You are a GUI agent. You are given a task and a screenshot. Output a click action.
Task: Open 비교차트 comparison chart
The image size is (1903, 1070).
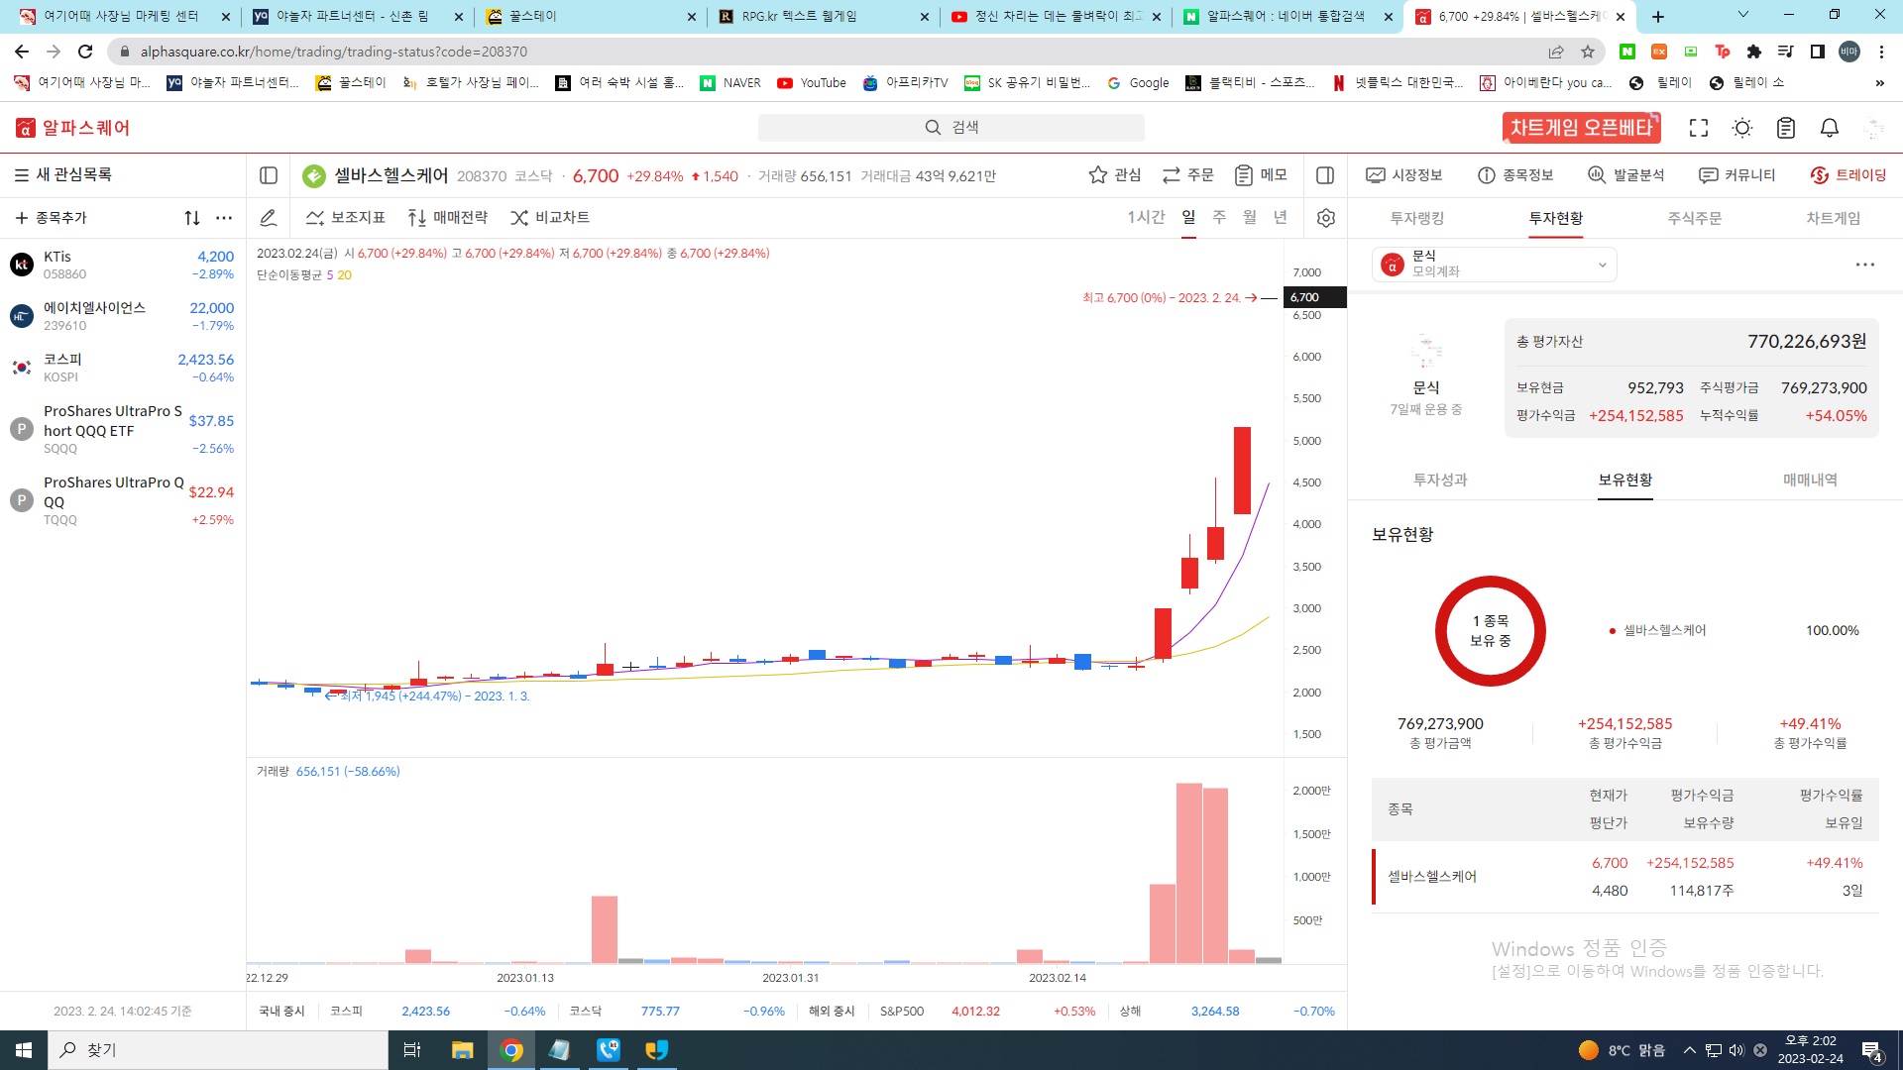click(550, 218)
